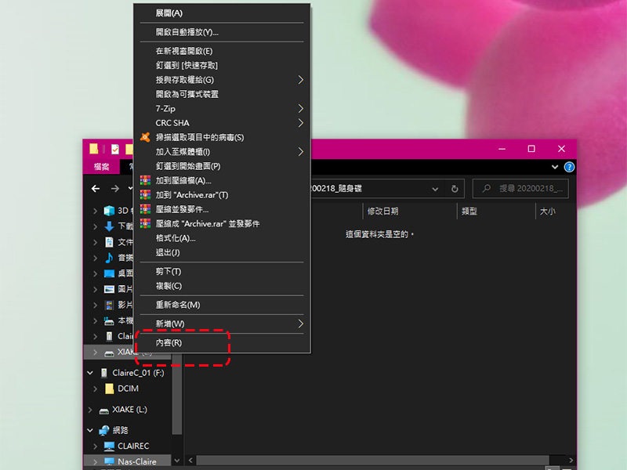Click the Forward arrow in Explorer
The height and width of the screenshot is (470, 627).
coord(115,189)
